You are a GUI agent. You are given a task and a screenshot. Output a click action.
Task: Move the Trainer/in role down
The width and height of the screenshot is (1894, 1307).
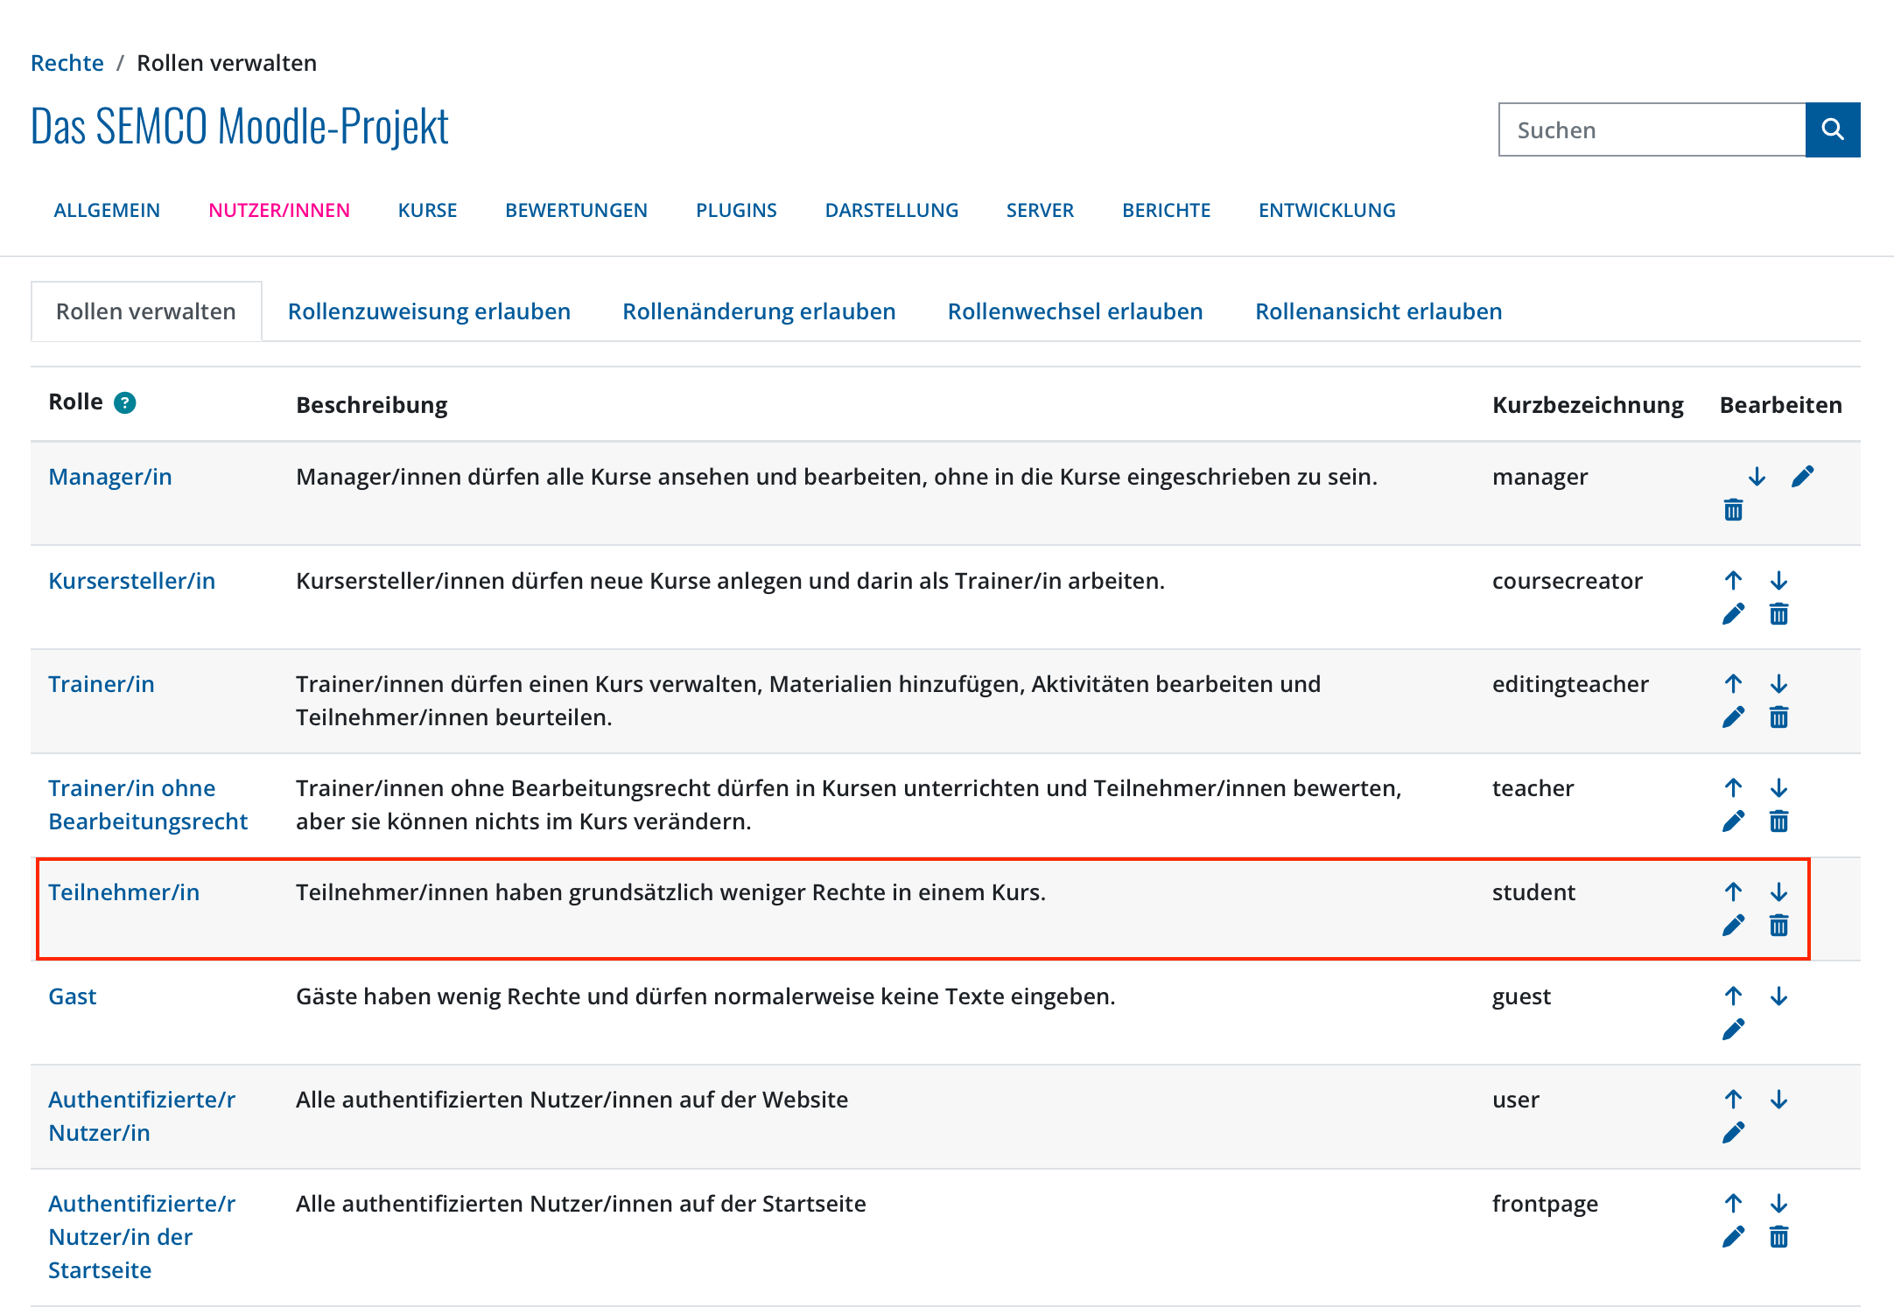coord(1778,683)
